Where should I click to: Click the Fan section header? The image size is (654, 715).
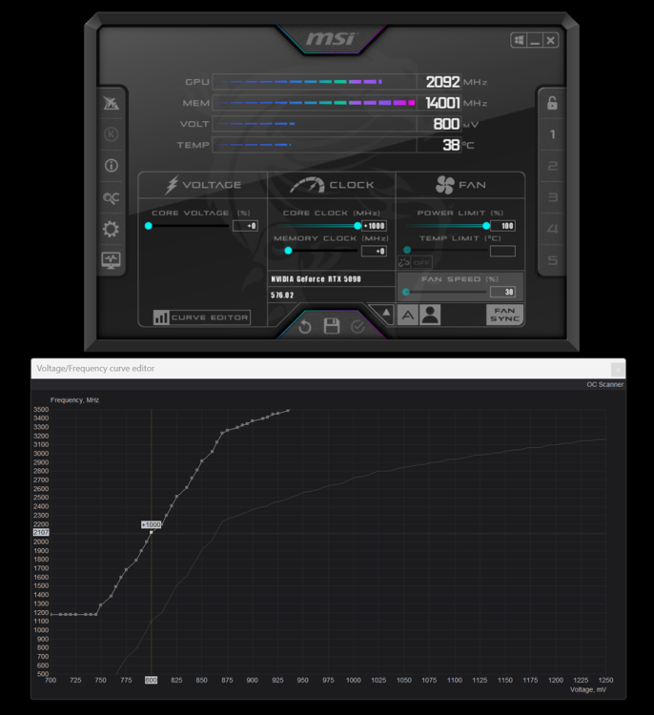(460, 185)
